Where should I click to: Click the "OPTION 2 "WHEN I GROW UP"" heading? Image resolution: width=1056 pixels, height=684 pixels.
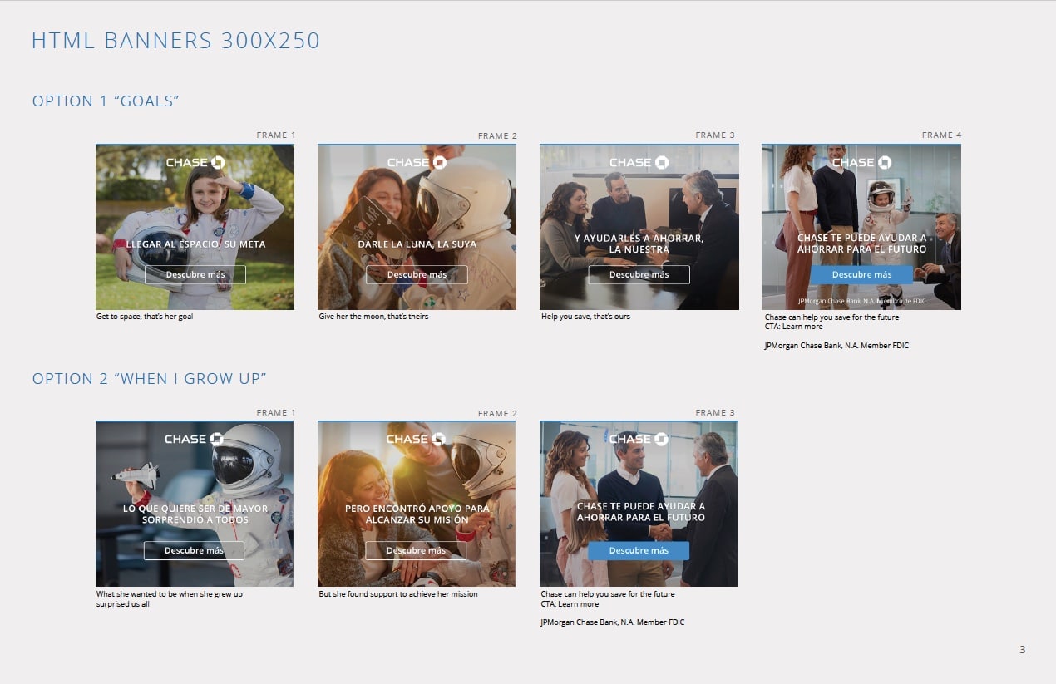(x=149, y=379)
